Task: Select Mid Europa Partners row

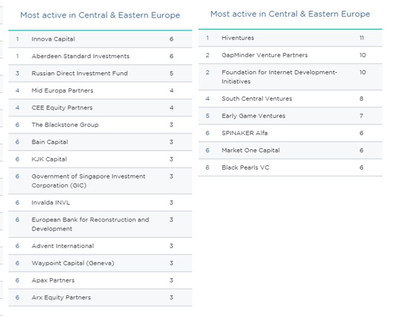Action: pyautogui.click(x=100, y=90)
